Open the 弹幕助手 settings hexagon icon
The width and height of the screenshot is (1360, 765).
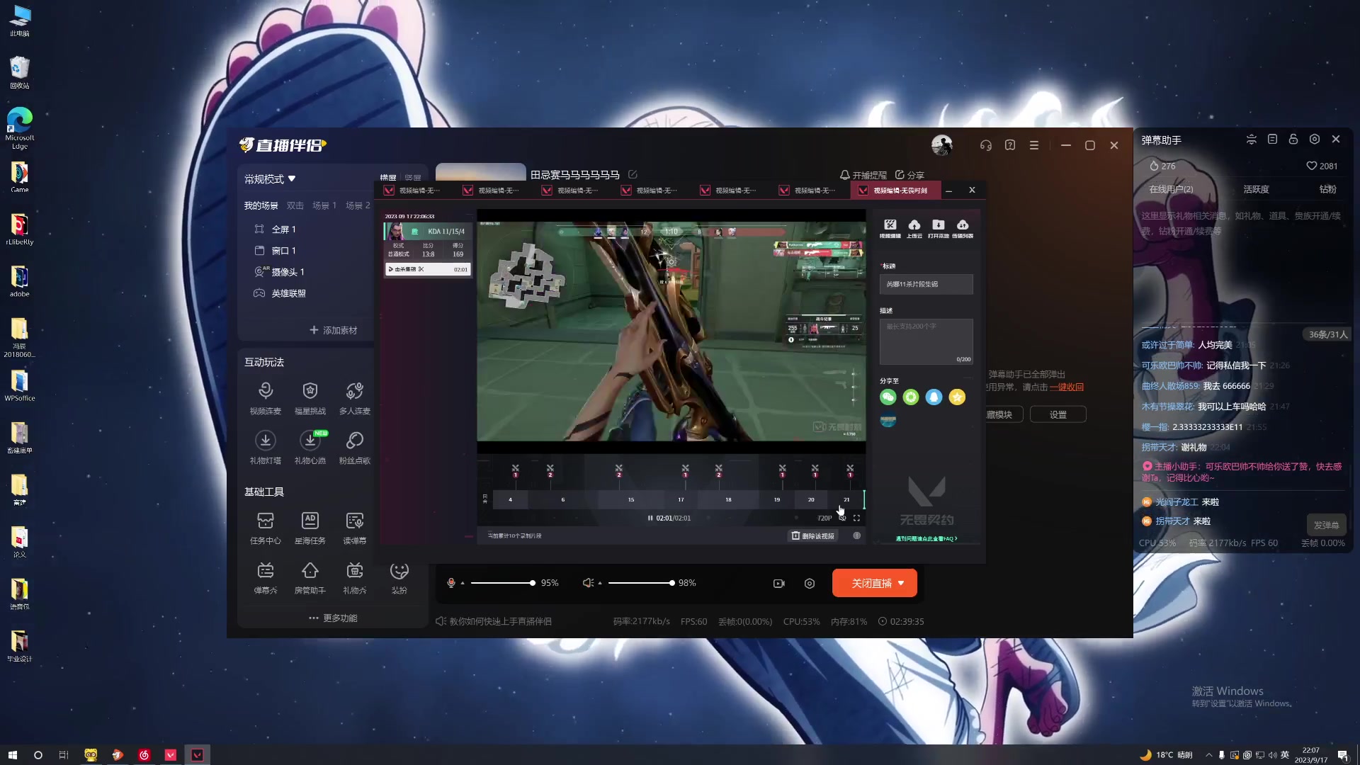[x=1315, y=140]
